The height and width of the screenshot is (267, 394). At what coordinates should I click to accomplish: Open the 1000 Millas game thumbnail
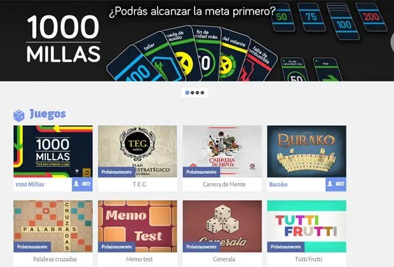[x=53, y=151]
